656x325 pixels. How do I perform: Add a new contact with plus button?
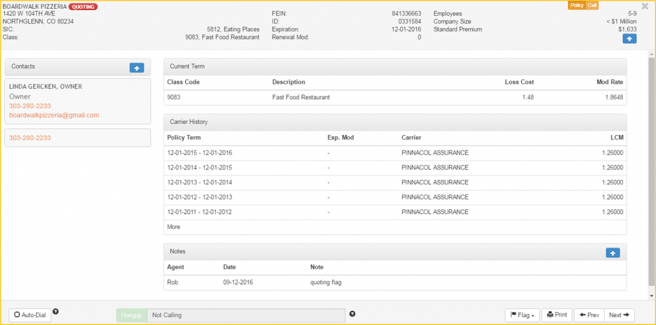[x=136, y=67]
